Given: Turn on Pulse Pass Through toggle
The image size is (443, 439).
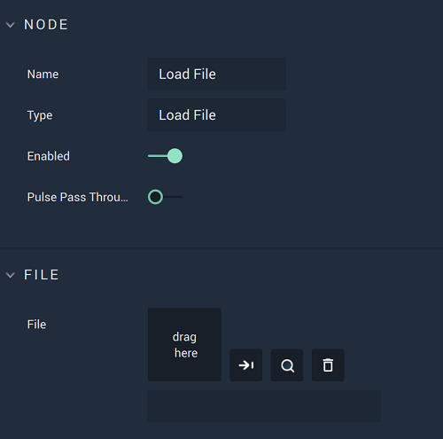Looking at the screenshot, I should [x=165, y=197].
